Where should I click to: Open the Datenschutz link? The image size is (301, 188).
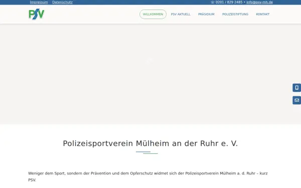pyautogui.click(x=62, y=3)
